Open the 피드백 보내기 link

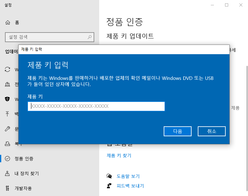coord(130,186)
